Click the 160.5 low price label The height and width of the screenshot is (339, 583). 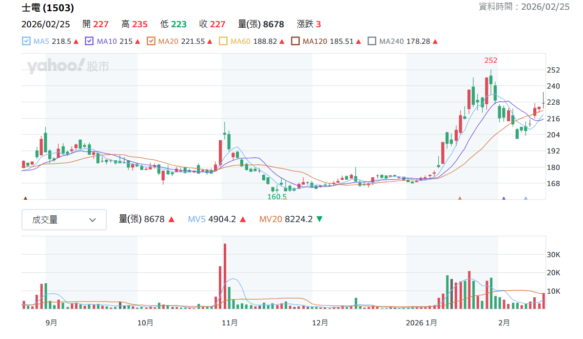[277, 197]
